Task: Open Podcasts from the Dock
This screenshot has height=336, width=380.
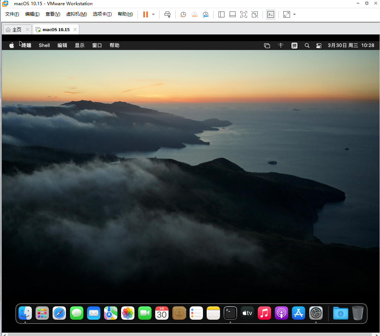Action: click(281, 313)
